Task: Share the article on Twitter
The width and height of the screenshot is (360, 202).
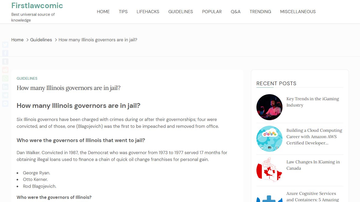Action: click(5, 45)
